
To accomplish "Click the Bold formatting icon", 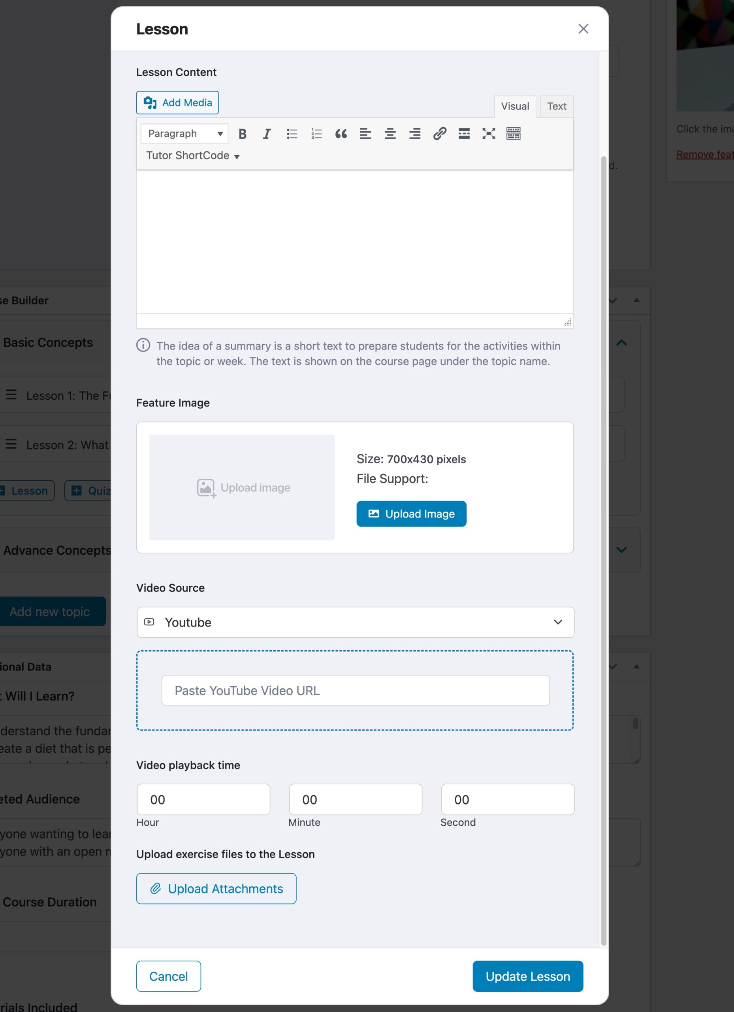I will (x=242, y=134).
